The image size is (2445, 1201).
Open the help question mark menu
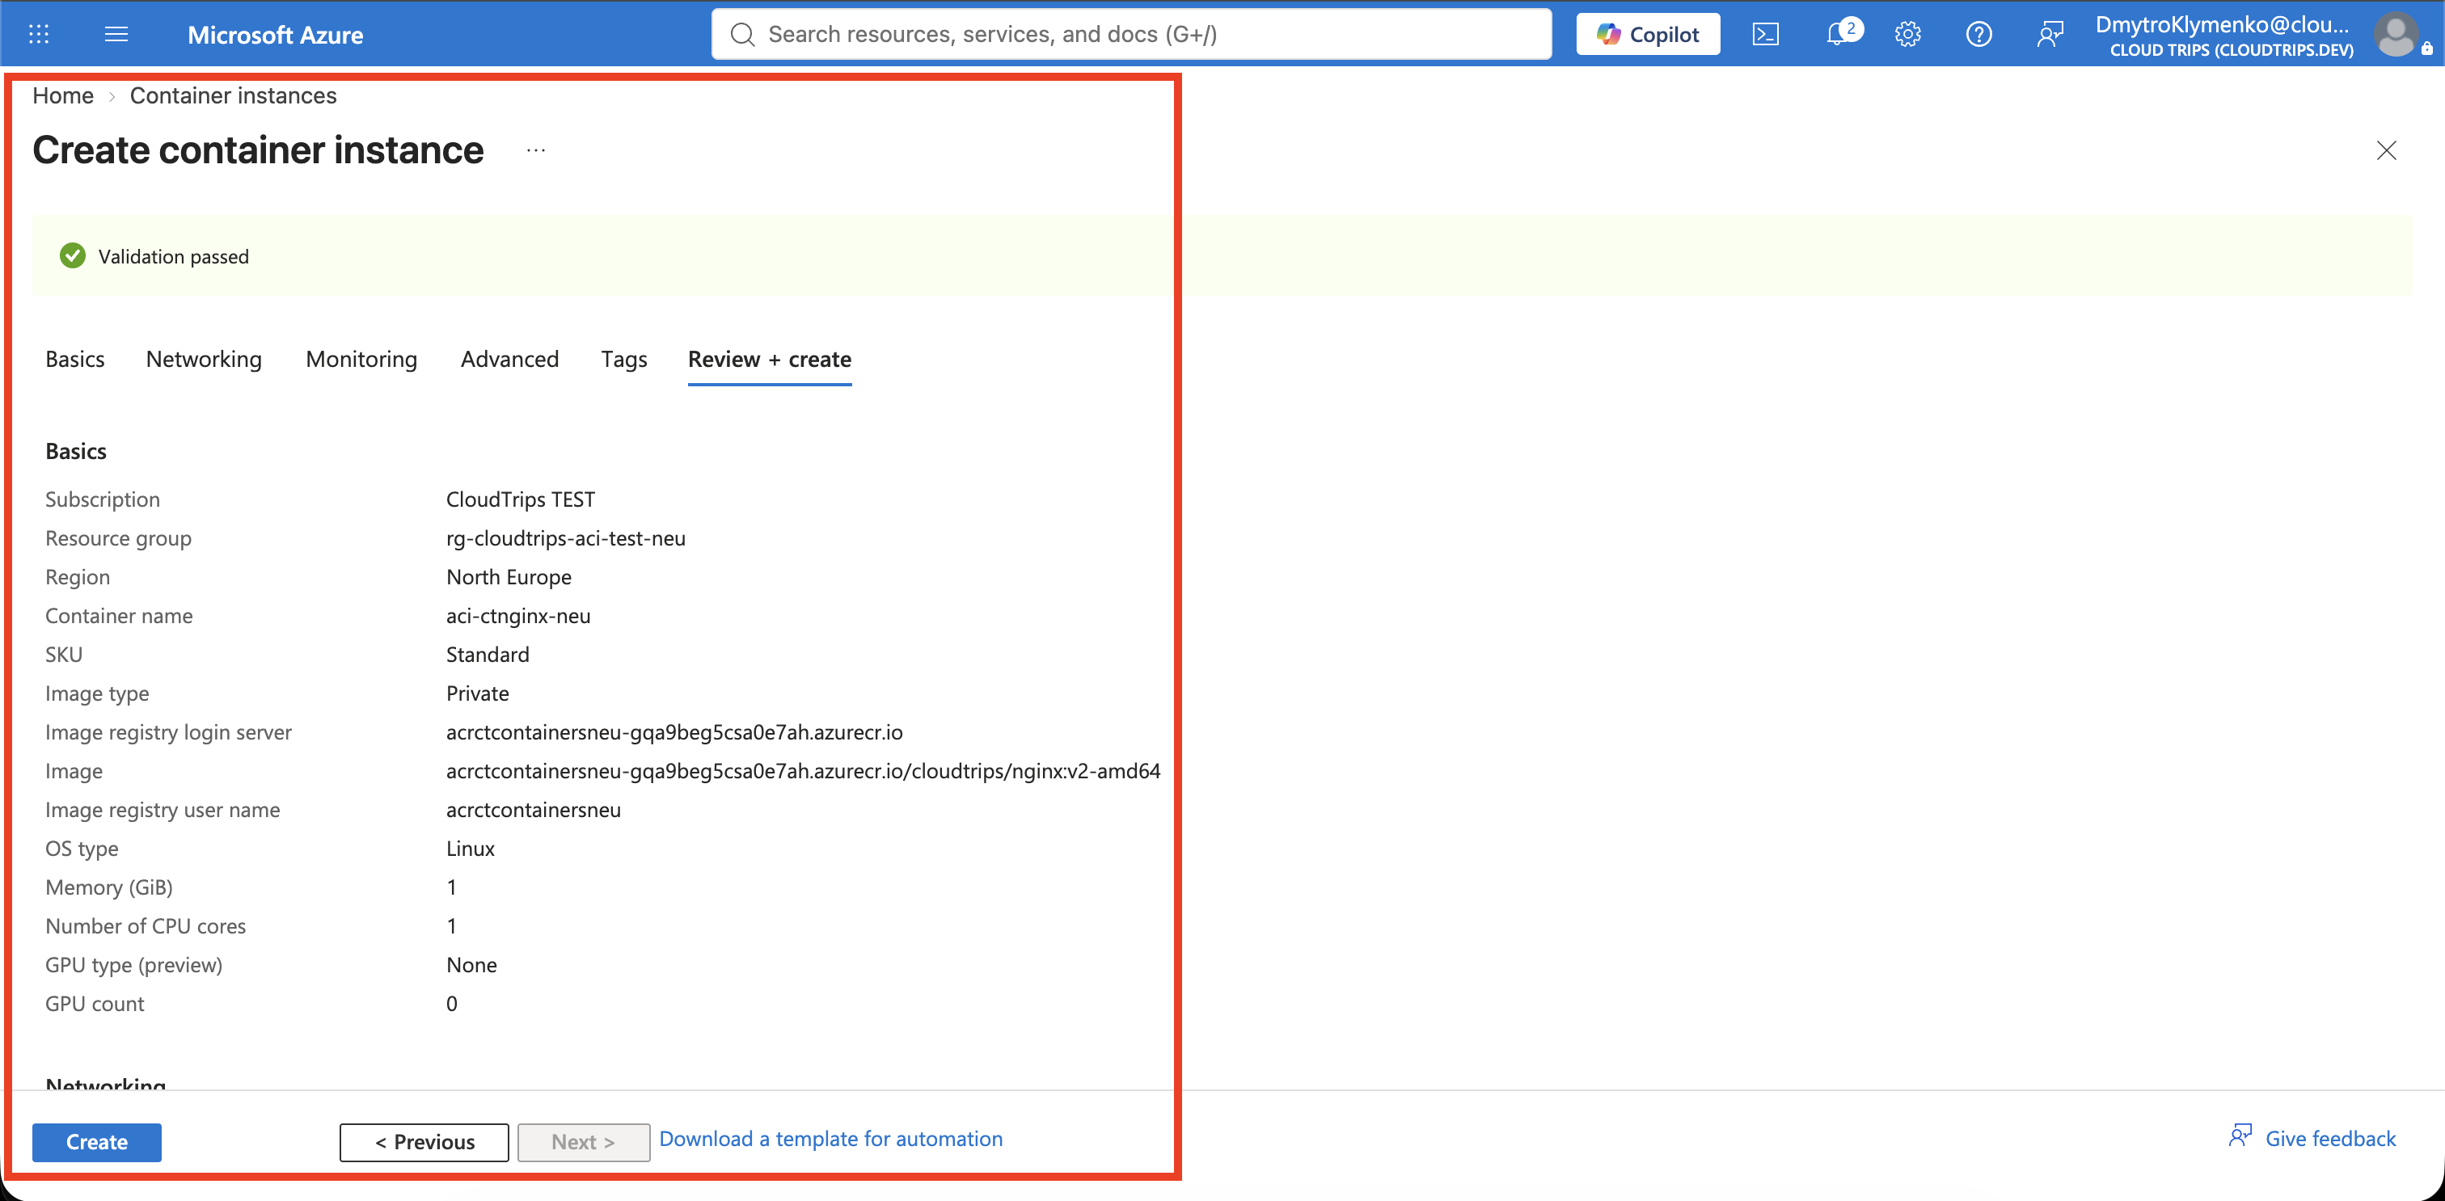[x=1979, y=34]
